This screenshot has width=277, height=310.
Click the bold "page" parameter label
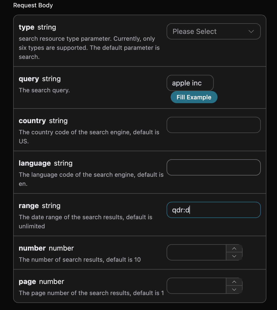(x=27, y=282)
